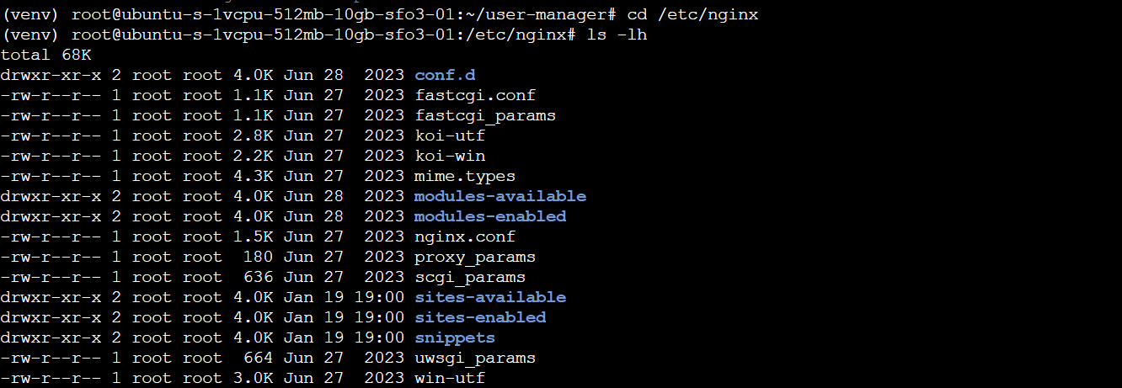
Task: Select the fastcgi.conf file name
Action: [475, 95]
